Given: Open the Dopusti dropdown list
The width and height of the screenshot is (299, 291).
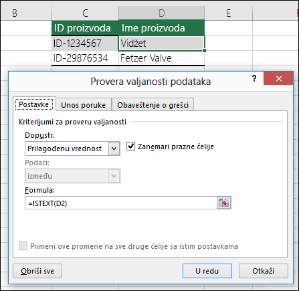Looking at the screenshot, I should [114, 149].
